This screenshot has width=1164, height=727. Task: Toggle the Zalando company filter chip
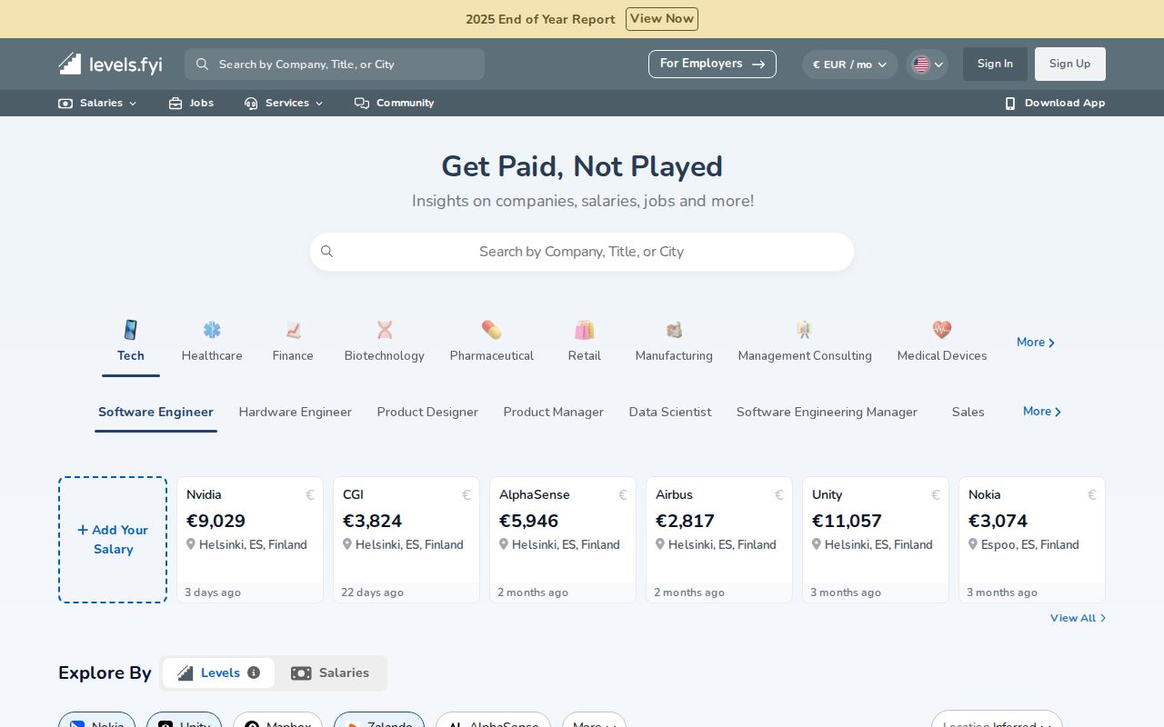pos(379,724)
